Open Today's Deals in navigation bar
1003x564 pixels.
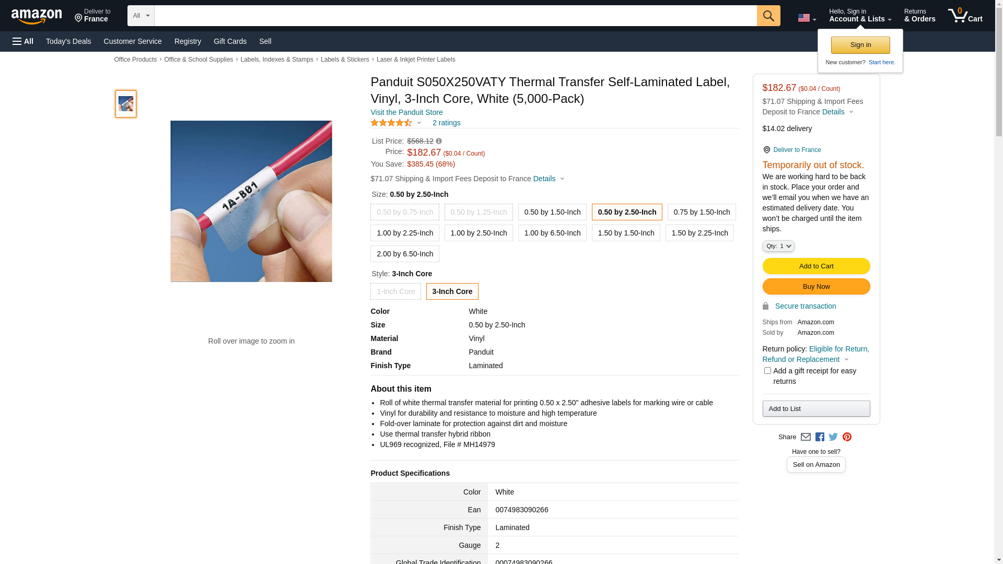68,41
